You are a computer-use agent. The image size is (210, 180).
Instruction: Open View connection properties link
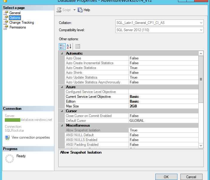(30, 137)
